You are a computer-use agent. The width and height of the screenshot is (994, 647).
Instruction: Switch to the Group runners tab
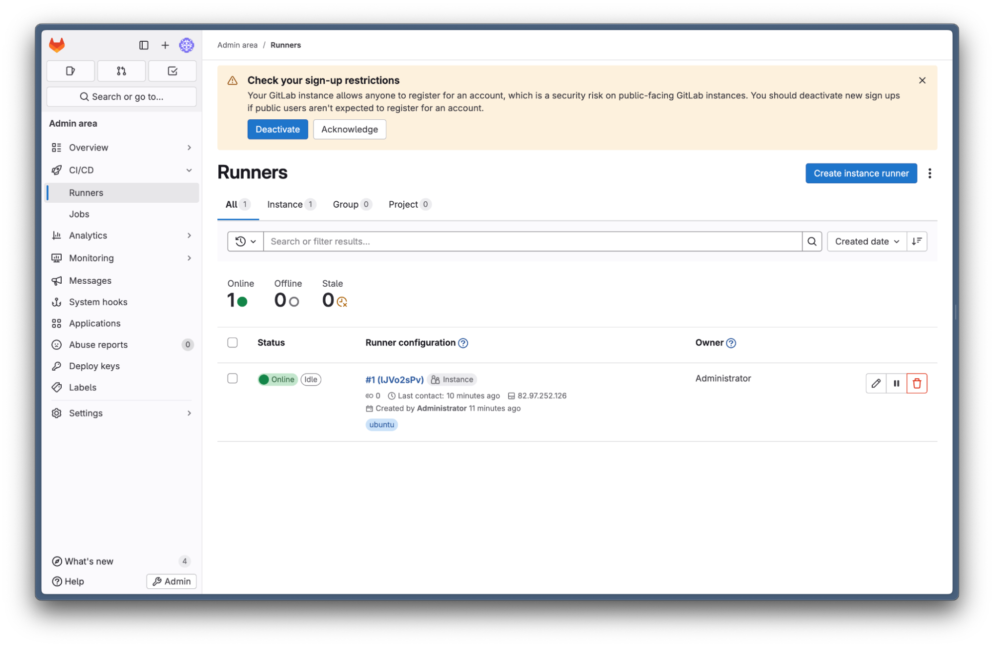click(352, 205)
